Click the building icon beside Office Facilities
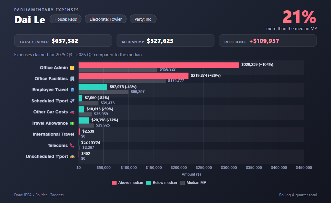The width and height of the screenshot is (331, 203). 72,79
